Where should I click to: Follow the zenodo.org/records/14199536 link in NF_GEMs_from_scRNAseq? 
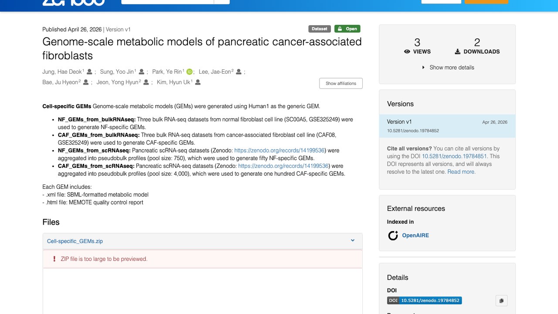(x=279, y=150)
